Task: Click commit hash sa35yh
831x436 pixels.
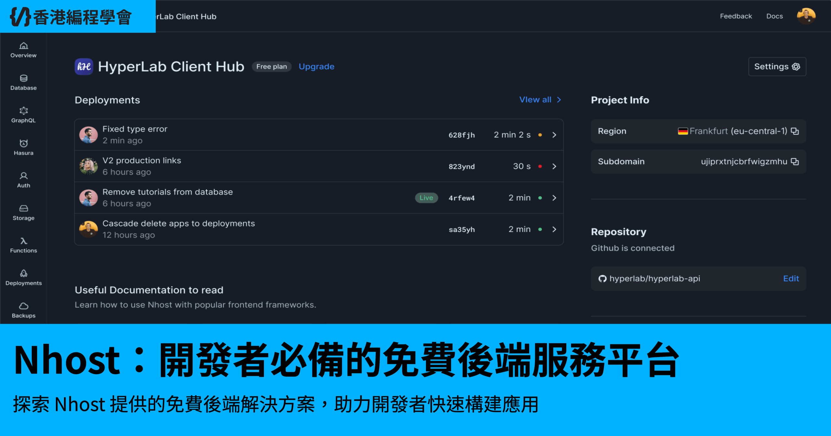Action: click(x=462, y=230)
